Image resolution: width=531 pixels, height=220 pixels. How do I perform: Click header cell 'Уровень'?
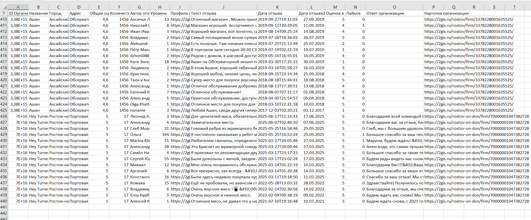pos(160,13)
